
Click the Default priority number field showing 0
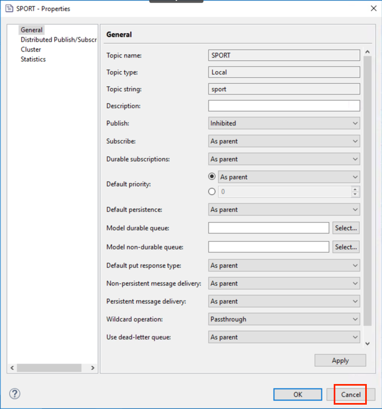pos(284,192)
